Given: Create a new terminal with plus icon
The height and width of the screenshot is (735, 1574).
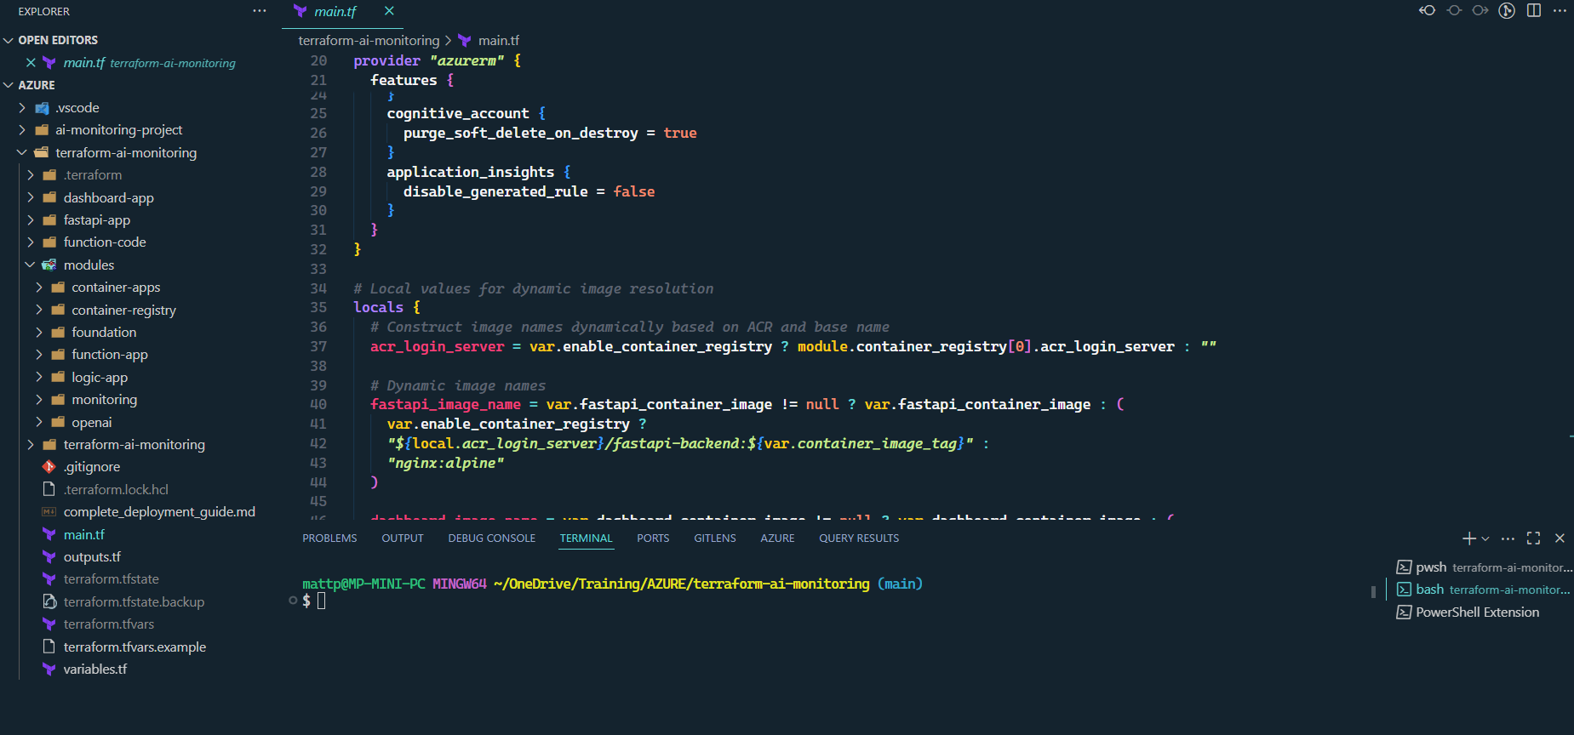Looking at the screenshot, I should click(x=1469, y=538).
